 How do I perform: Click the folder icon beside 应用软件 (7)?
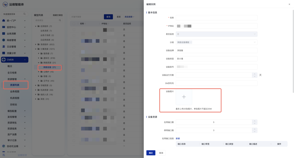tap(38, 26)
